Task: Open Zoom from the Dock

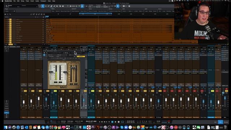Action: (126, 127)
